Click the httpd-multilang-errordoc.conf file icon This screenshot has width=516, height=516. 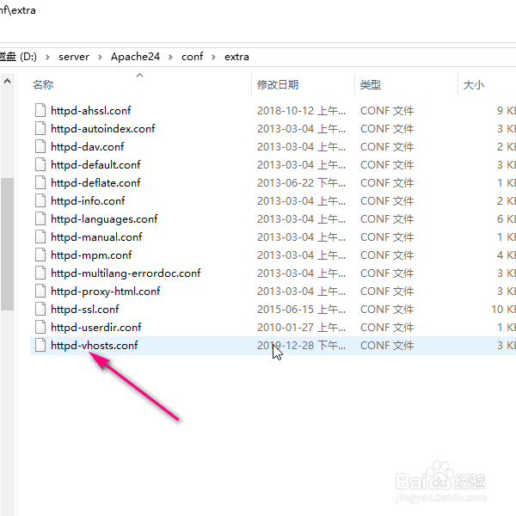(x=40, y=273)
